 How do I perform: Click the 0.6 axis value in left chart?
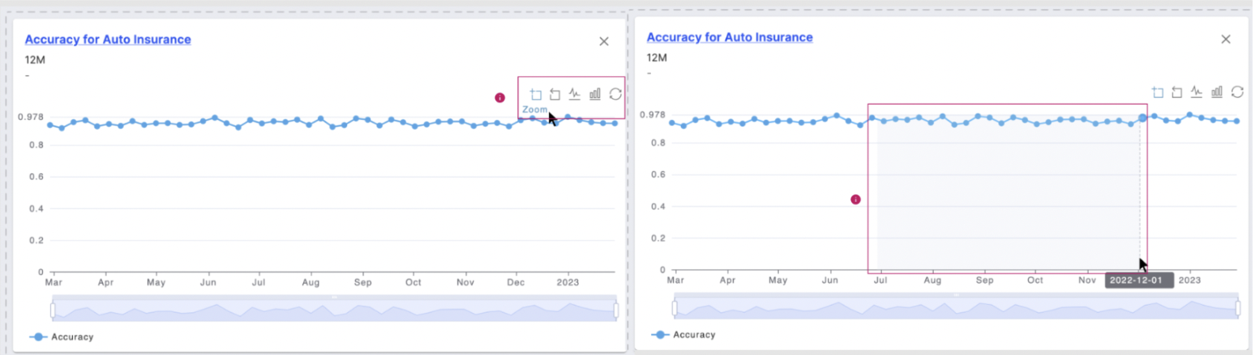click(36, 177)
